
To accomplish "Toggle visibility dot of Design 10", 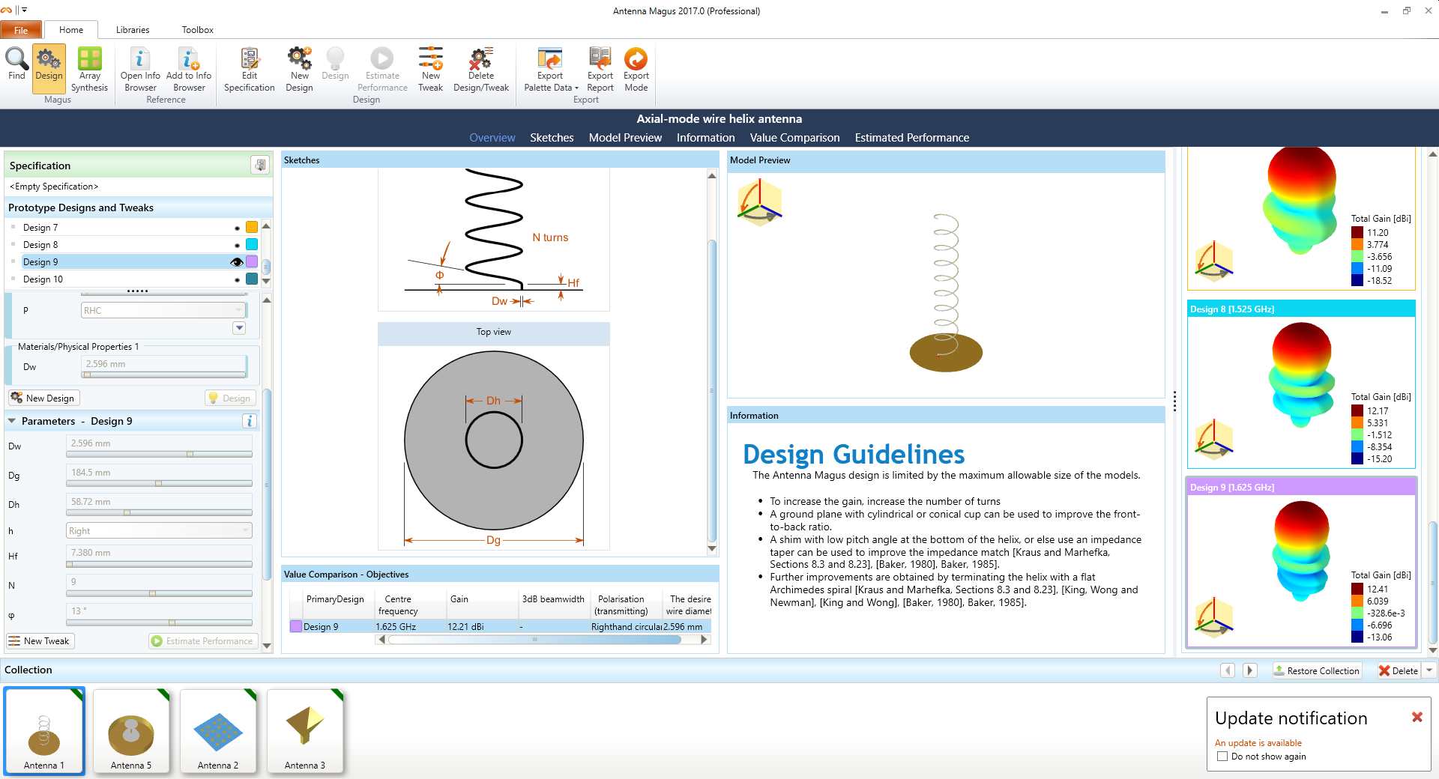I will tap(237, 279).
